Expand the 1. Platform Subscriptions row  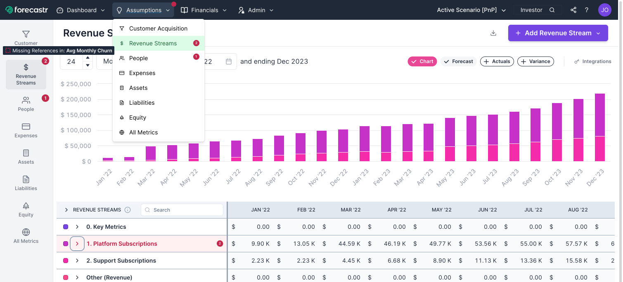click(x=77, y=244)
